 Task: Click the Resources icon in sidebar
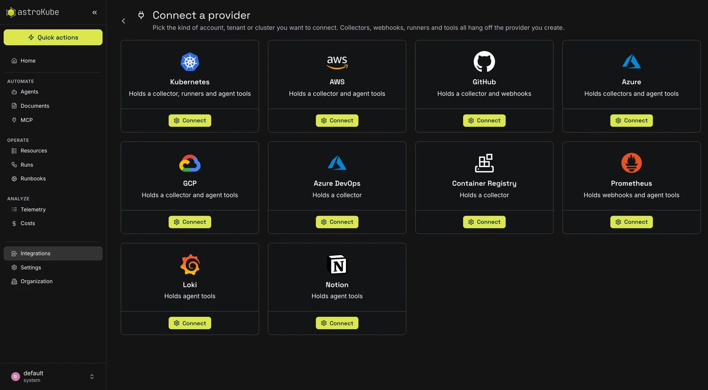coord(14,151)
